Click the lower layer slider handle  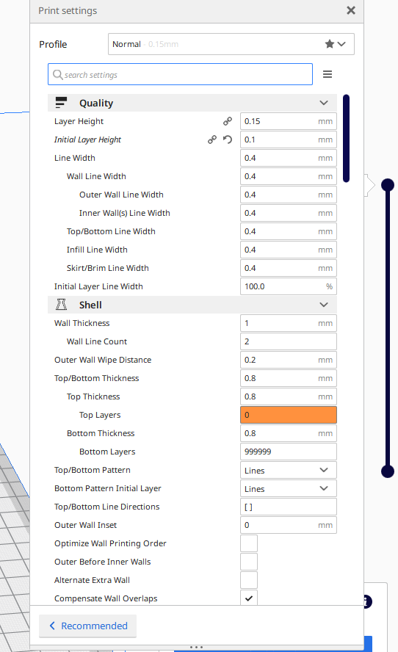(x=388, y=471)
